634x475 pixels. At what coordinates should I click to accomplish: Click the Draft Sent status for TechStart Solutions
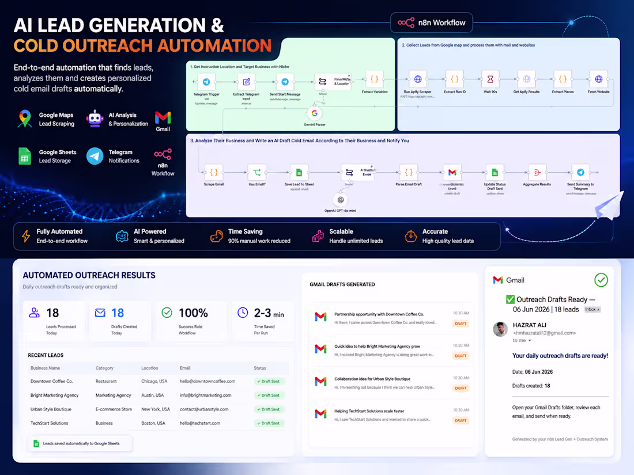tap(269, 423)
